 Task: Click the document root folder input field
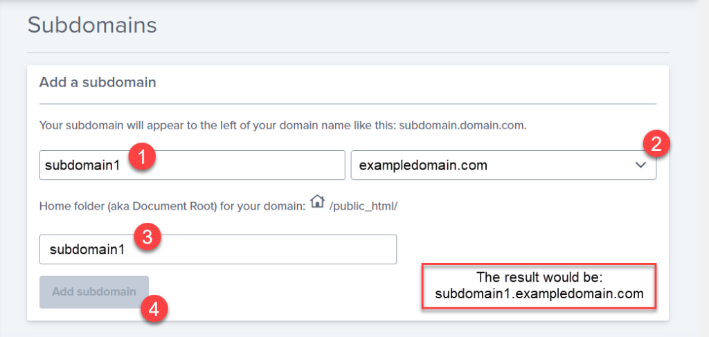coord(263,249)
